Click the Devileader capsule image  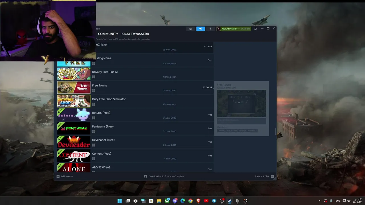(74, 142)
